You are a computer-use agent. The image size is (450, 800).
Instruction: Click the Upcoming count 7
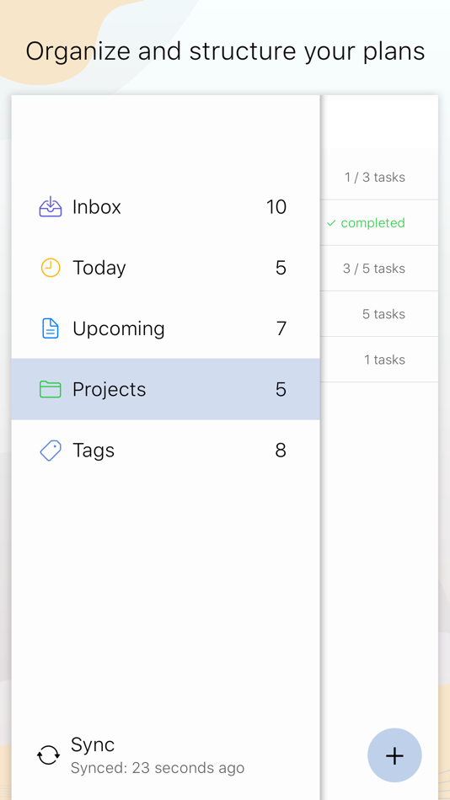click(x=281, y=328)
